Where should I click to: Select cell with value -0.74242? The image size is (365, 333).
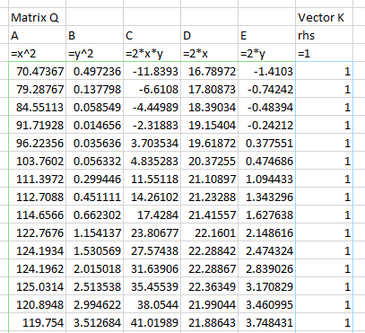266,89
